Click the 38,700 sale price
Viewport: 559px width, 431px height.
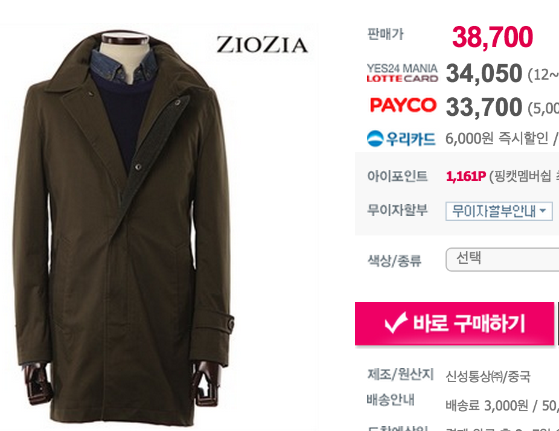point(493,37)
